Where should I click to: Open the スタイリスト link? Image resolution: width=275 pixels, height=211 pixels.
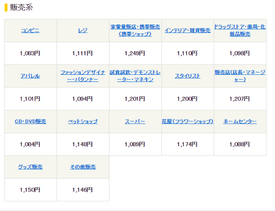[x=187, y=76]
